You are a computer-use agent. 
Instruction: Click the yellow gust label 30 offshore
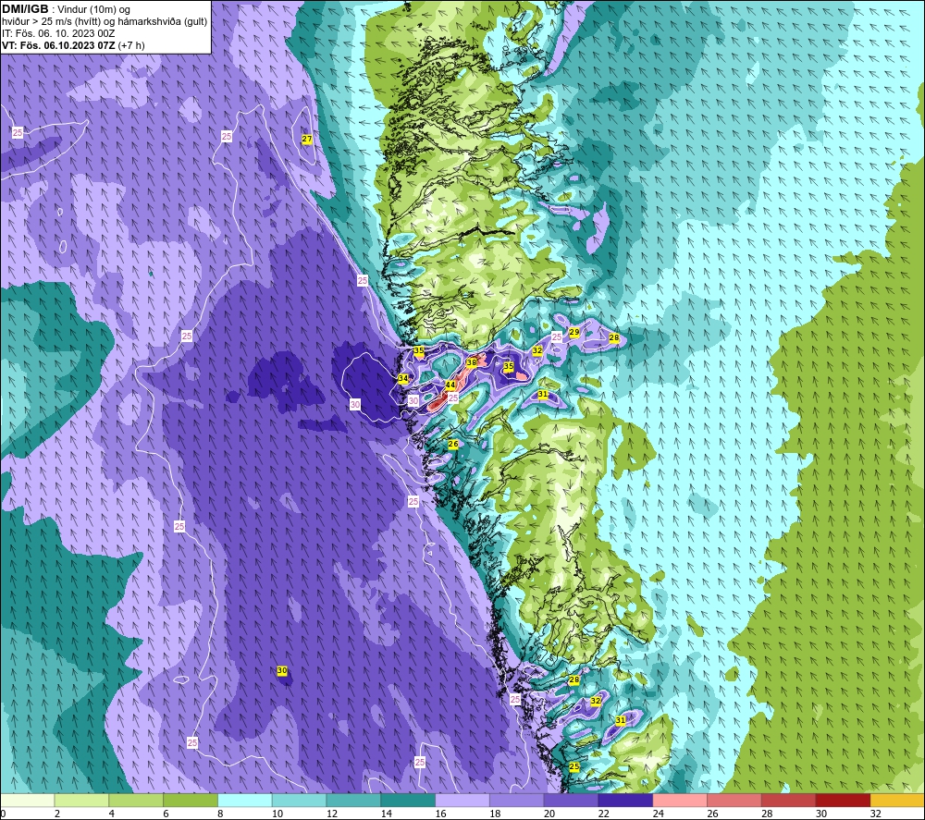coord(282,670)
